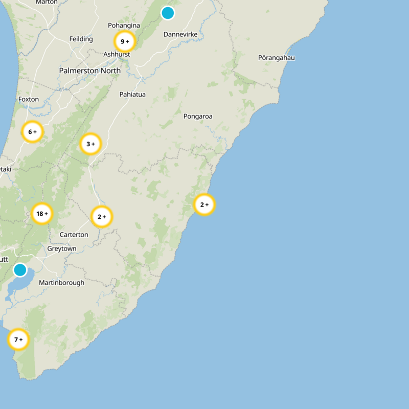Click the Pahiatua label
409x409 pixels.
pos(132,95)
